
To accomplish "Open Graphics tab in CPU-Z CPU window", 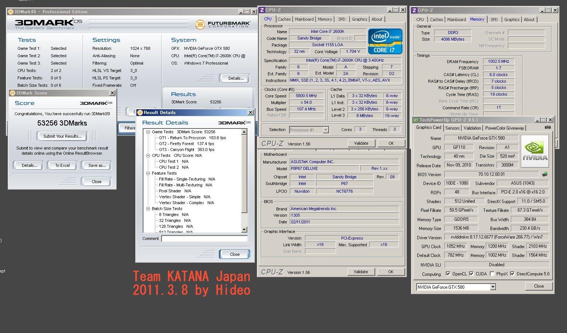I will (359, 19).
